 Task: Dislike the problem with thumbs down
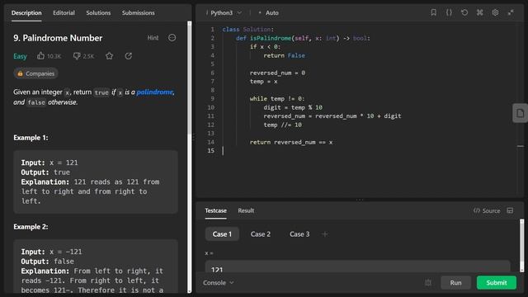77,56
